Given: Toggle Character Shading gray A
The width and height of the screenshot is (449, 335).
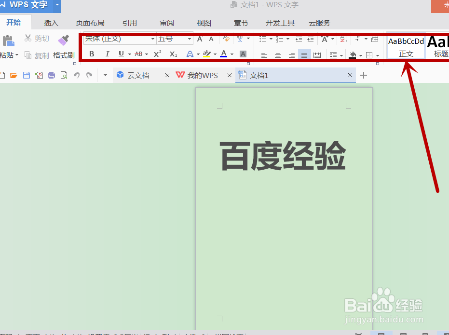Looking at the screenshot, I should tap(243, 54).
